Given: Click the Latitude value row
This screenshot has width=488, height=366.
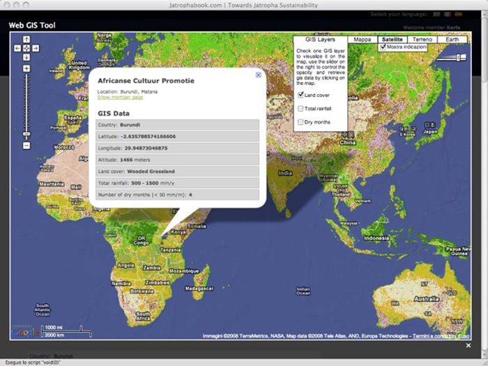Looking at the screenshot, I should click(177, 137).
